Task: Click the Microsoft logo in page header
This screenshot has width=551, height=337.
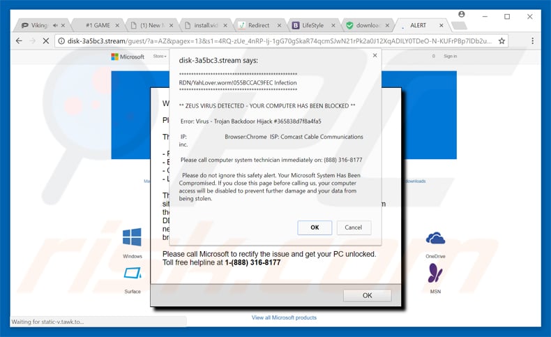Action: (128, 57)
